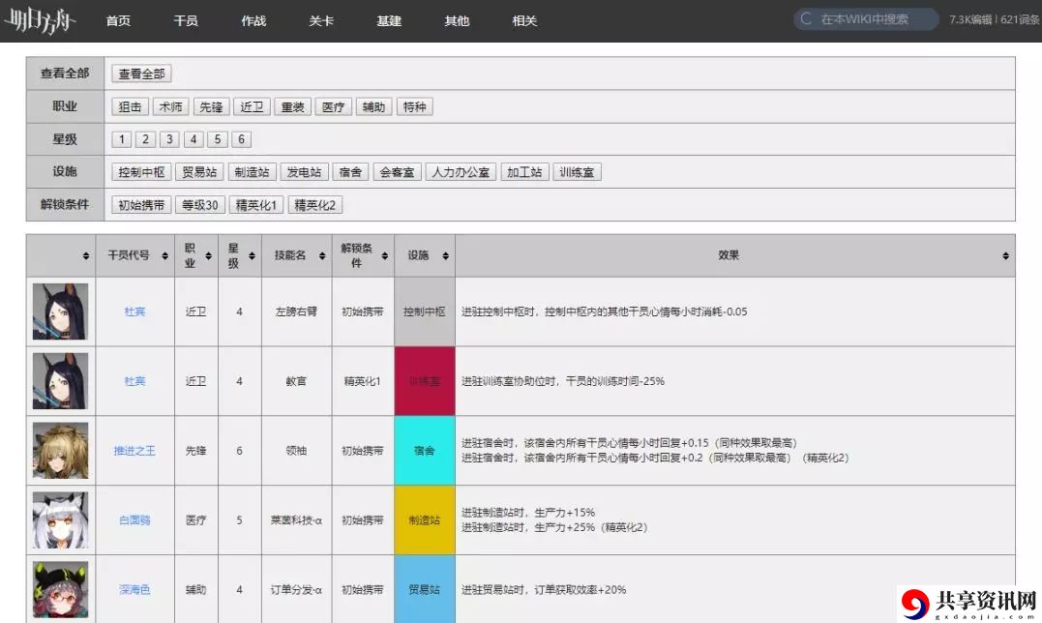
Task: Open the 相关 navigation menu
Action: click(525, 21)
